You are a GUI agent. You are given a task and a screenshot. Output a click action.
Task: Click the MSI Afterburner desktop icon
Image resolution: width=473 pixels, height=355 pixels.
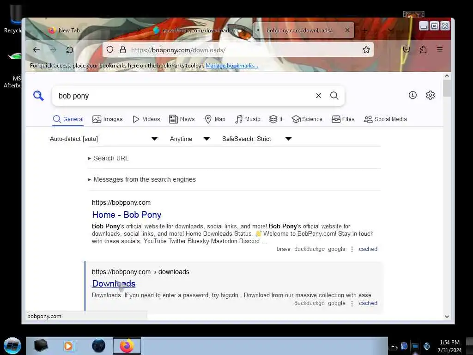pos(12,70)
